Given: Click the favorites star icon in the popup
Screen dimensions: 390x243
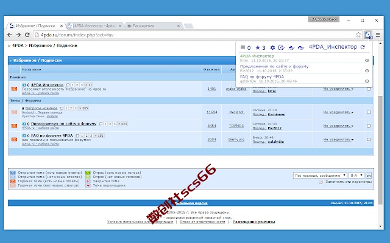Looking at the screenshot, I should point(258,47).
